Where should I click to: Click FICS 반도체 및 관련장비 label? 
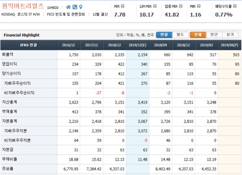pos(66,14)
